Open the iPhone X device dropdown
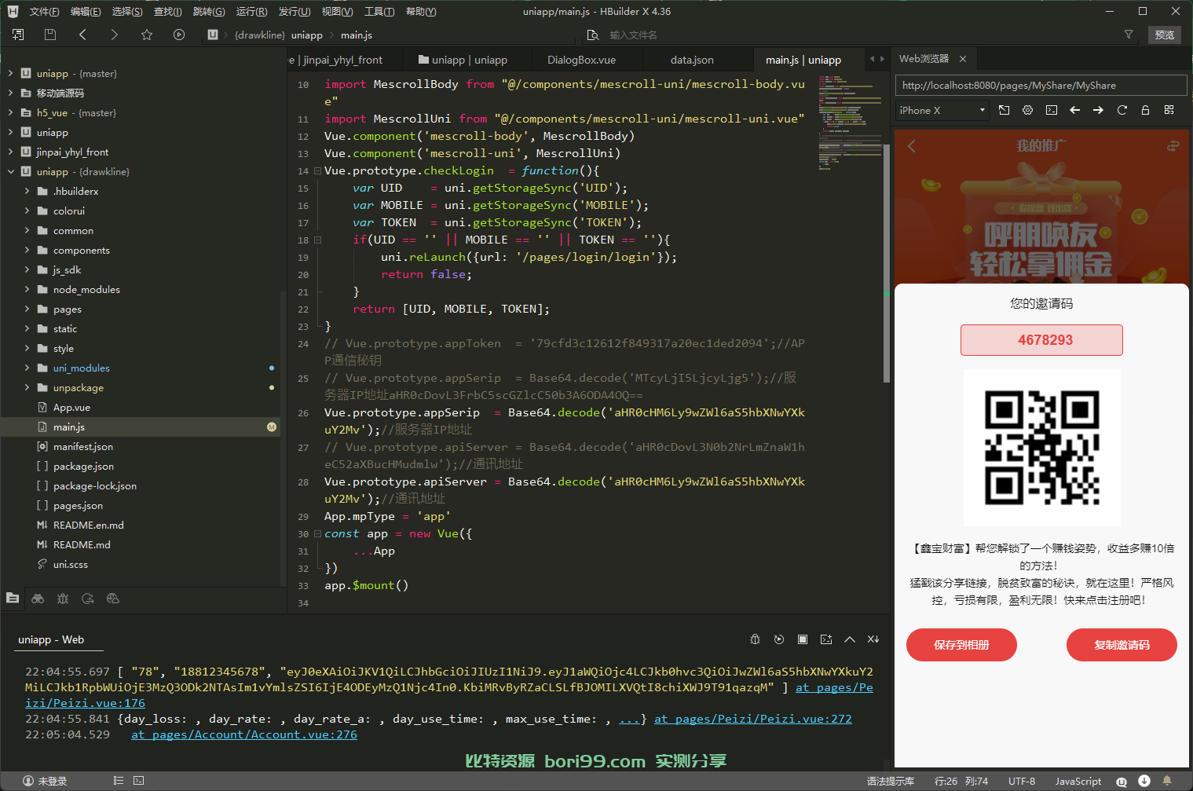This screenshot has width=1193, height=791. (942, 111)
